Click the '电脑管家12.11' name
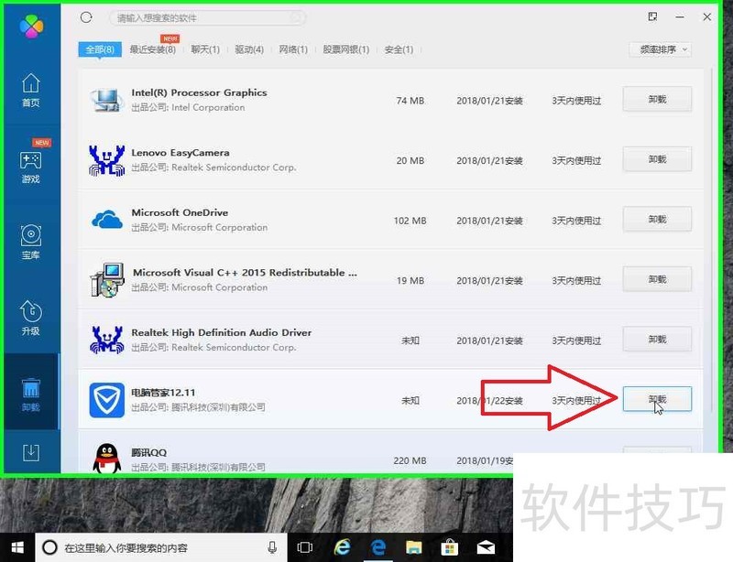Viewport: 733px width, 562px height. click(x=163, y=393)
